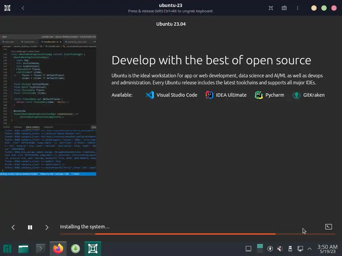This screenshot has height=256, width=342.
Task: Open the installer log terminal view
Action: 329,227
